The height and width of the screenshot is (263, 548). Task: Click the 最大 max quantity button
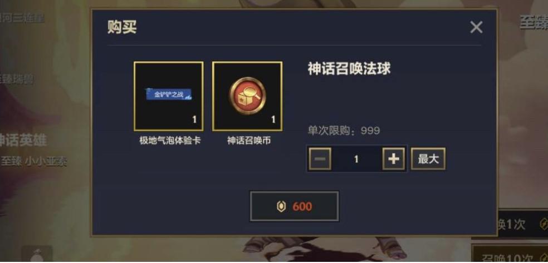click(x=428, y=159)
